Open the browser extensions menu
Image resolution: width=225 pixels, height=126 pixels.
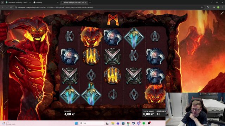[x=208, y=7]
